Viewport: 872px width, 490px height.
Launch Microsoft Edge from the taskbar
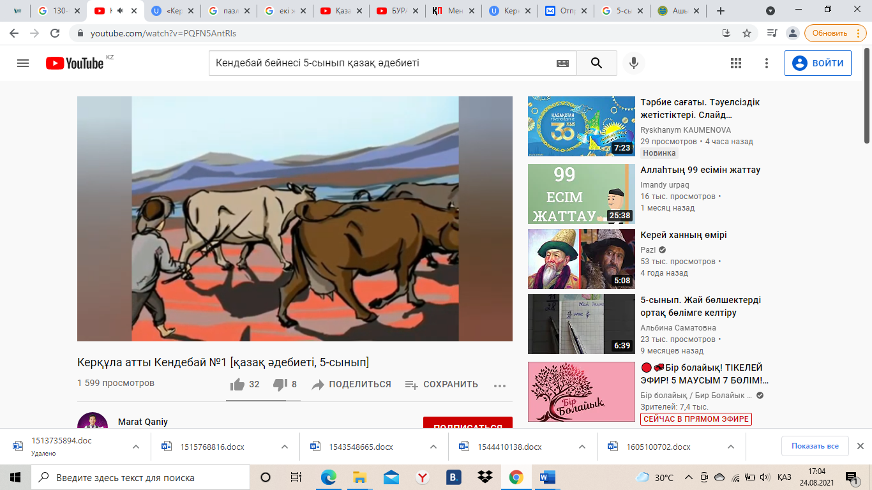click(328, 477)
